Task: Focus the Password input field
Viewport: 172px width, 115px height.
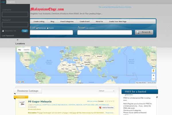Action: click(x=15, y=24)
